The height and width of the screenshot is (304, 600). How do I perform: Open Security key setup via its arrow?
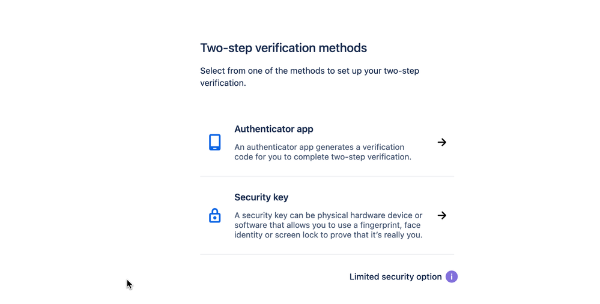pyautogui.click(x=441, y=215)
